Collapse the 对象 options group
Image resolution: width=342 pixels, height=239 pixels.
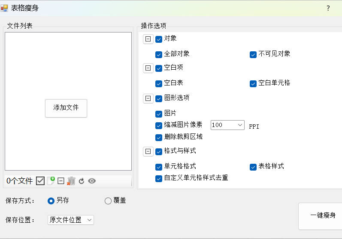tap(148, 39)
